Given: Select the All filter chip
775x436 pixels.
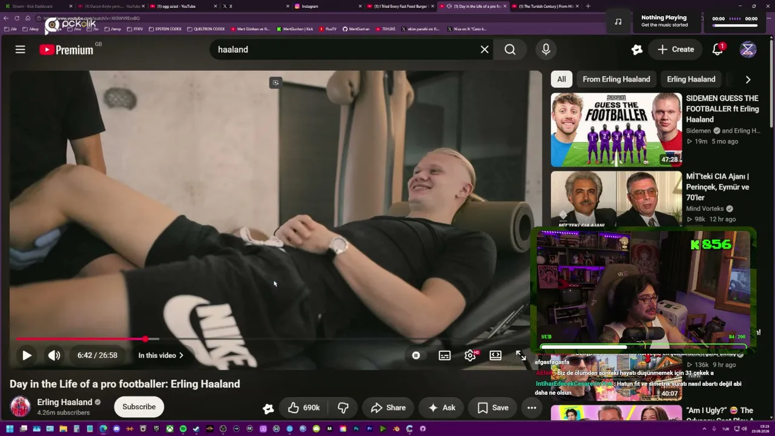Looking at the screenshot, I should pyautogui.click(x=561, y=79).
